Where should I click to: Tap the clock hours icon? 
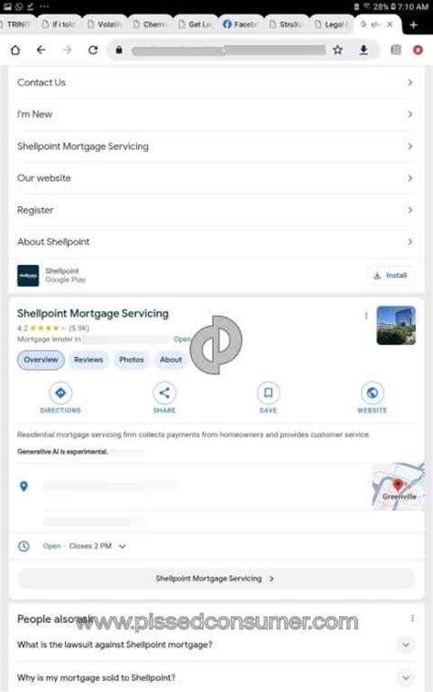pos(24,546)
